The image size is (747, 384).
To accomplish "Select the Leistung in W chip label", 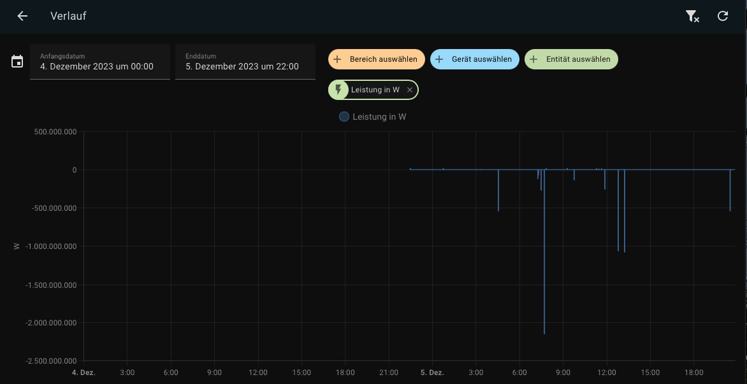I will click(375, 90).
